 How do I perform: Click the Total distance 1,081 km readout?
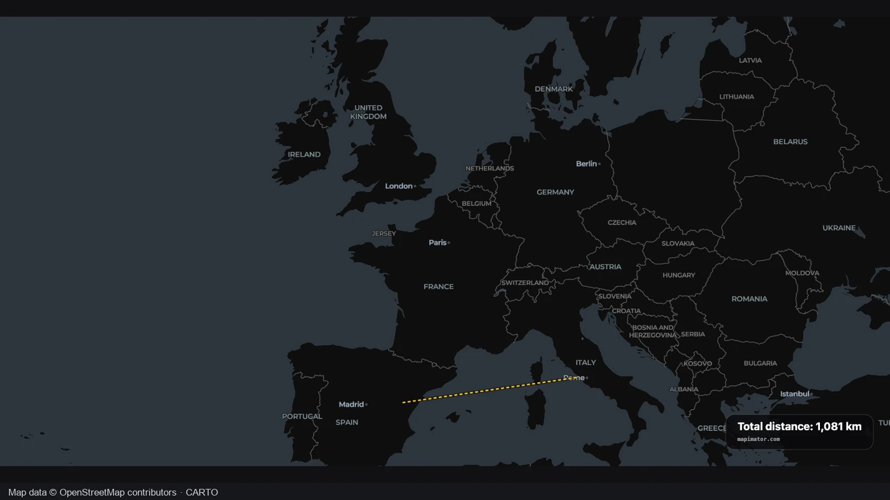pyautogui.click(x=799, y=427)
